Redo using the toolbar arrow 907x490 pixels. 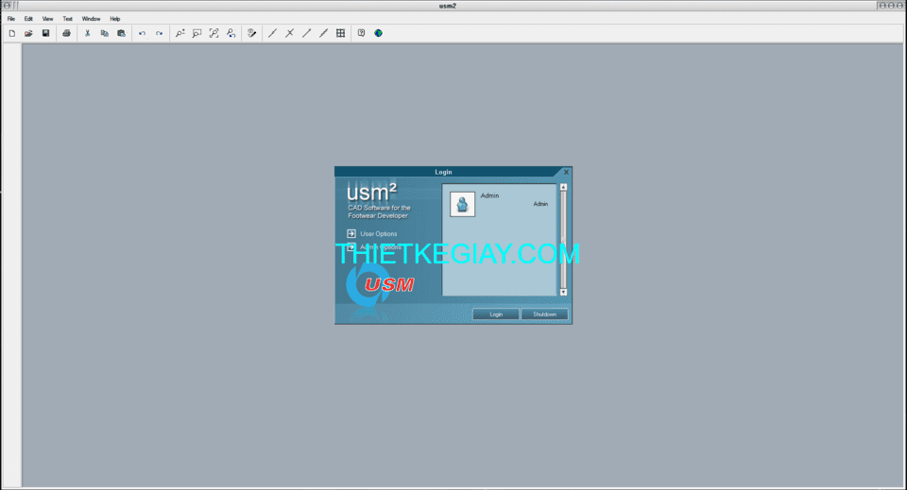click(x=159, y=33)
